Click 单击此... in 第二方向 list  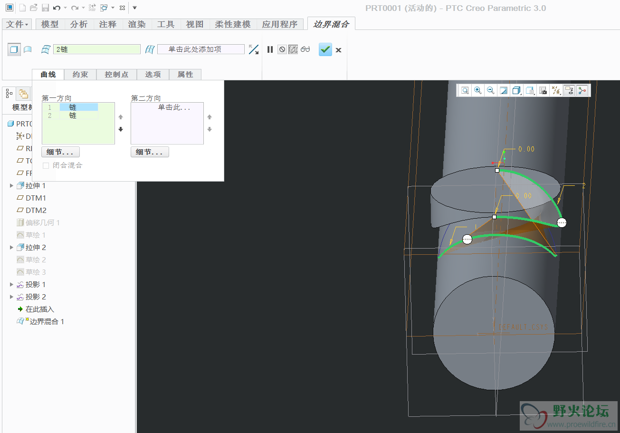coord(174,107)
